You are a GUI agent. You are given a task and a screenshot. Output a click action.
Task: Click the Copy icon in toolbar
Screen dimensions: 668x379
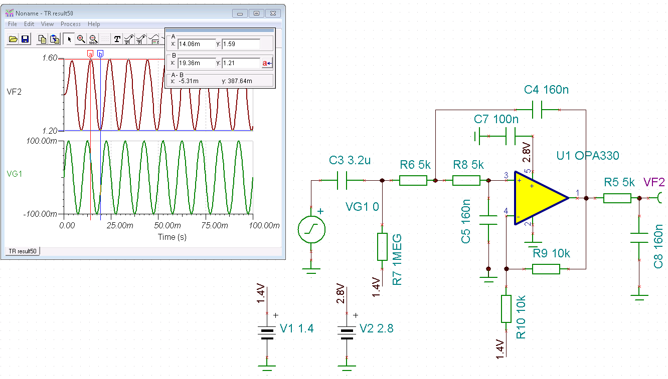[43, 39]
